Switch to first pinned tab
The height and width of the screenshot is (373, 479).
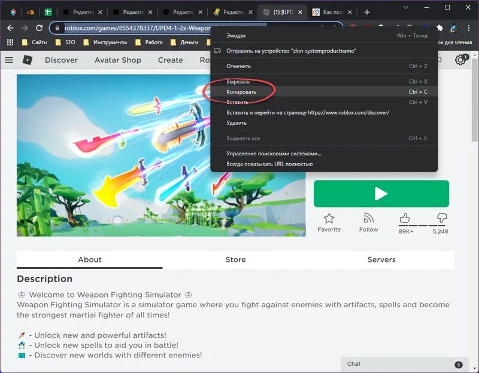[x=13, y=12]
